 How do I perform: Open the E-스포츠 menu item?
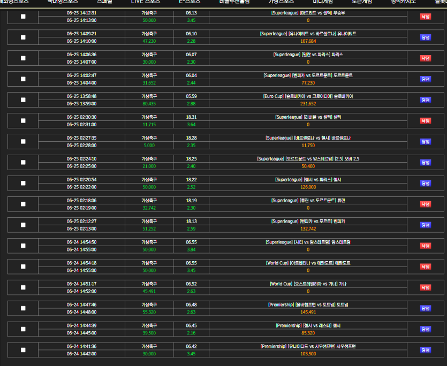click(x=190, y=2)
